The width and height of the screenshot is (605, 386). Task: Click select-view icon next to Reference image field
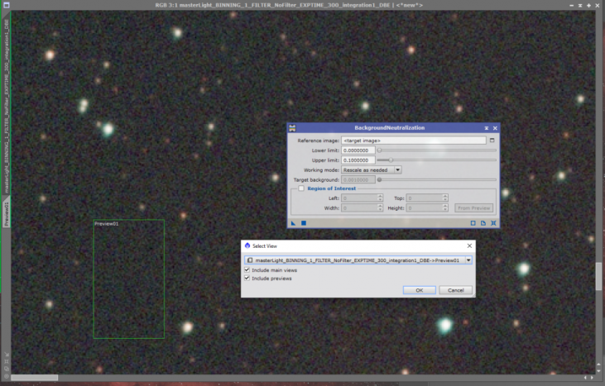(492, 141)
